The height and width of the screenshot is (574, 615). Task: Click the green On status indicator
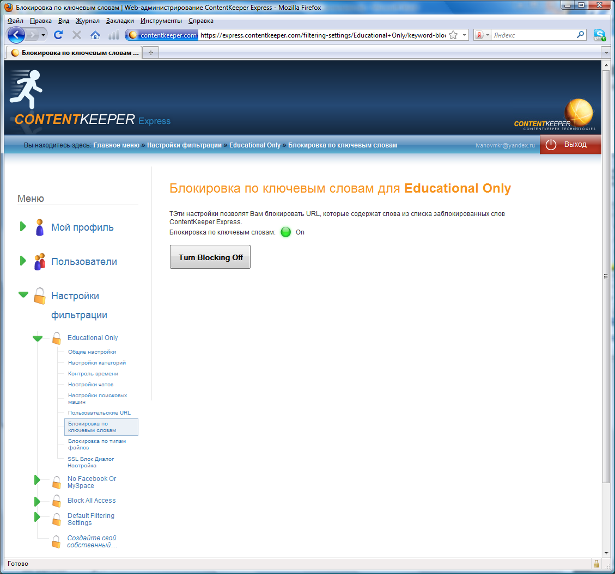click(286, 232)
